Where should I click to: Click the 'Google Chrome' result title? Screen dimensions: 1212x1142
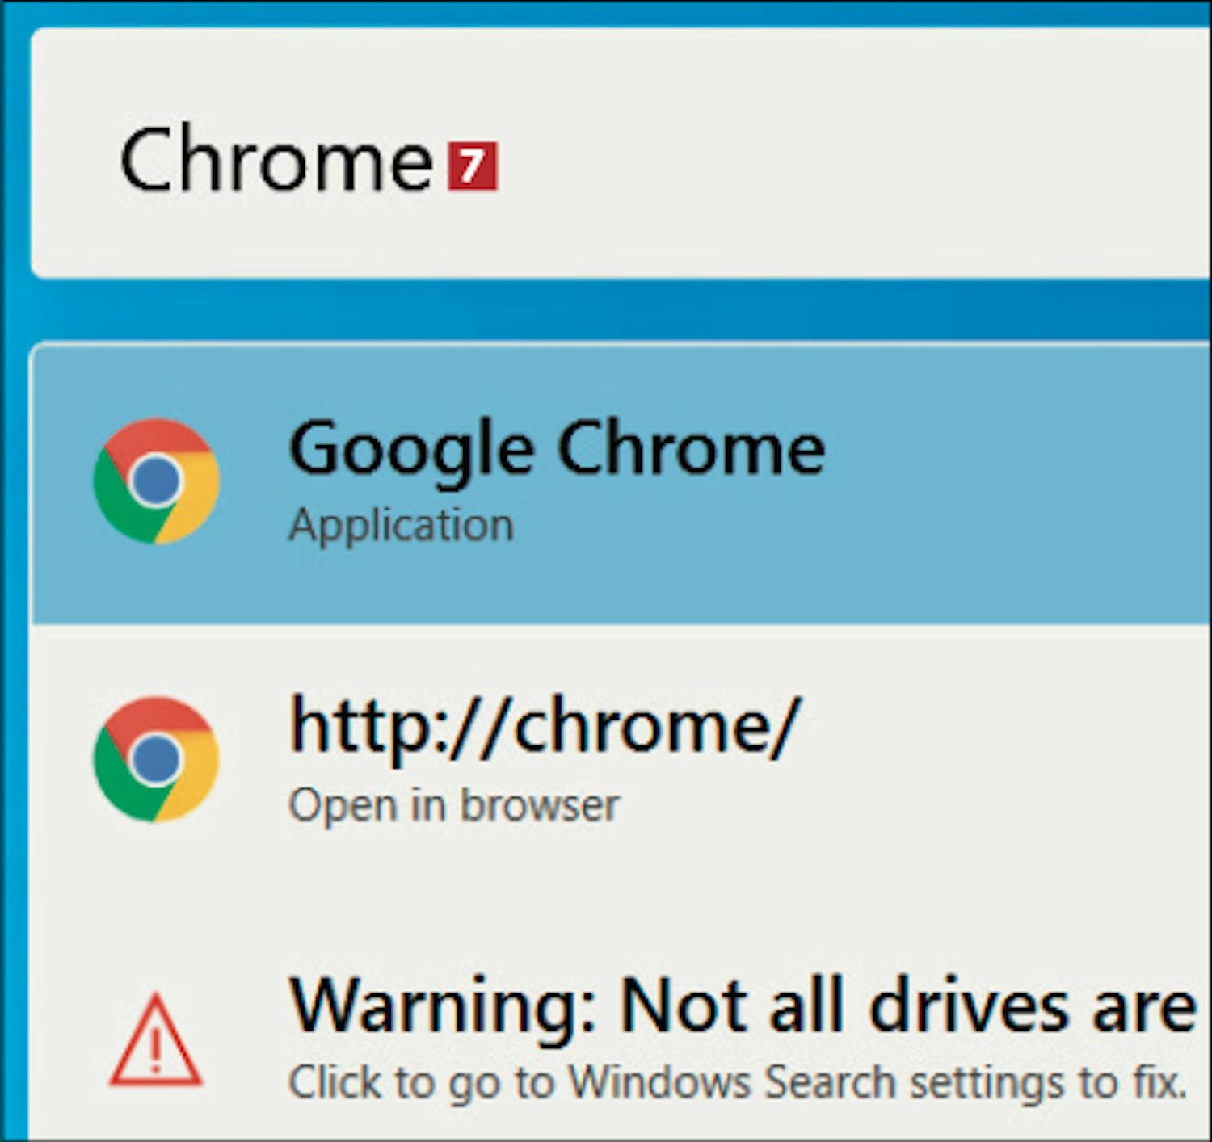tap(557, 448)
